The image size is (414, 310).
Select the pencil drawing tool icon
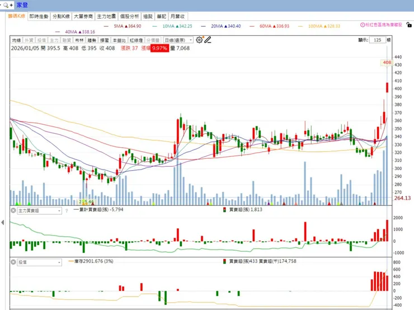(x=208, y=40)
